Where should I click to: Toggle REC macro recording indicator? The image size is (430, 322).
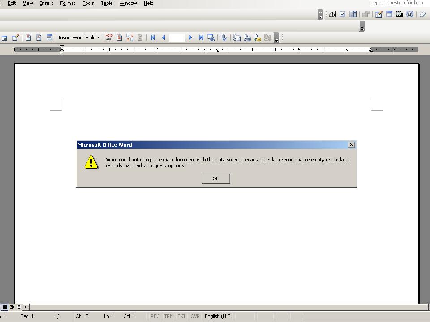coord(155,316)
